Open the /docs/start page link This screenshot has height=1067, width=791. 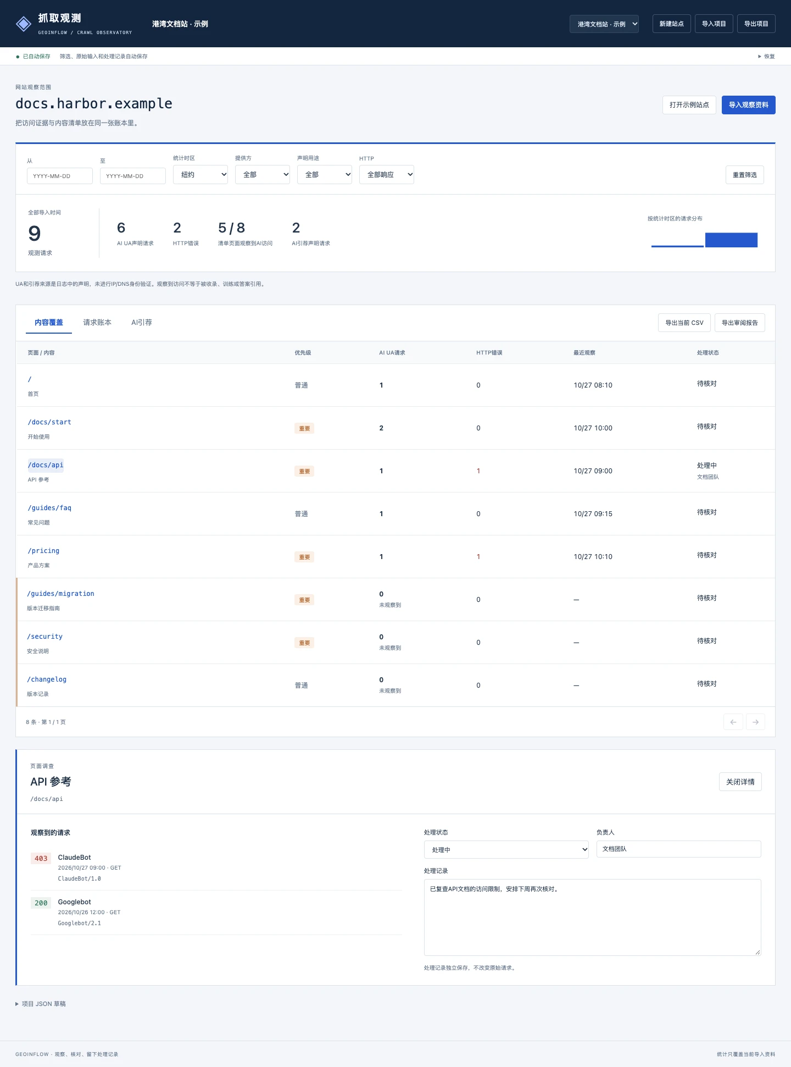[x=49, y=422]
